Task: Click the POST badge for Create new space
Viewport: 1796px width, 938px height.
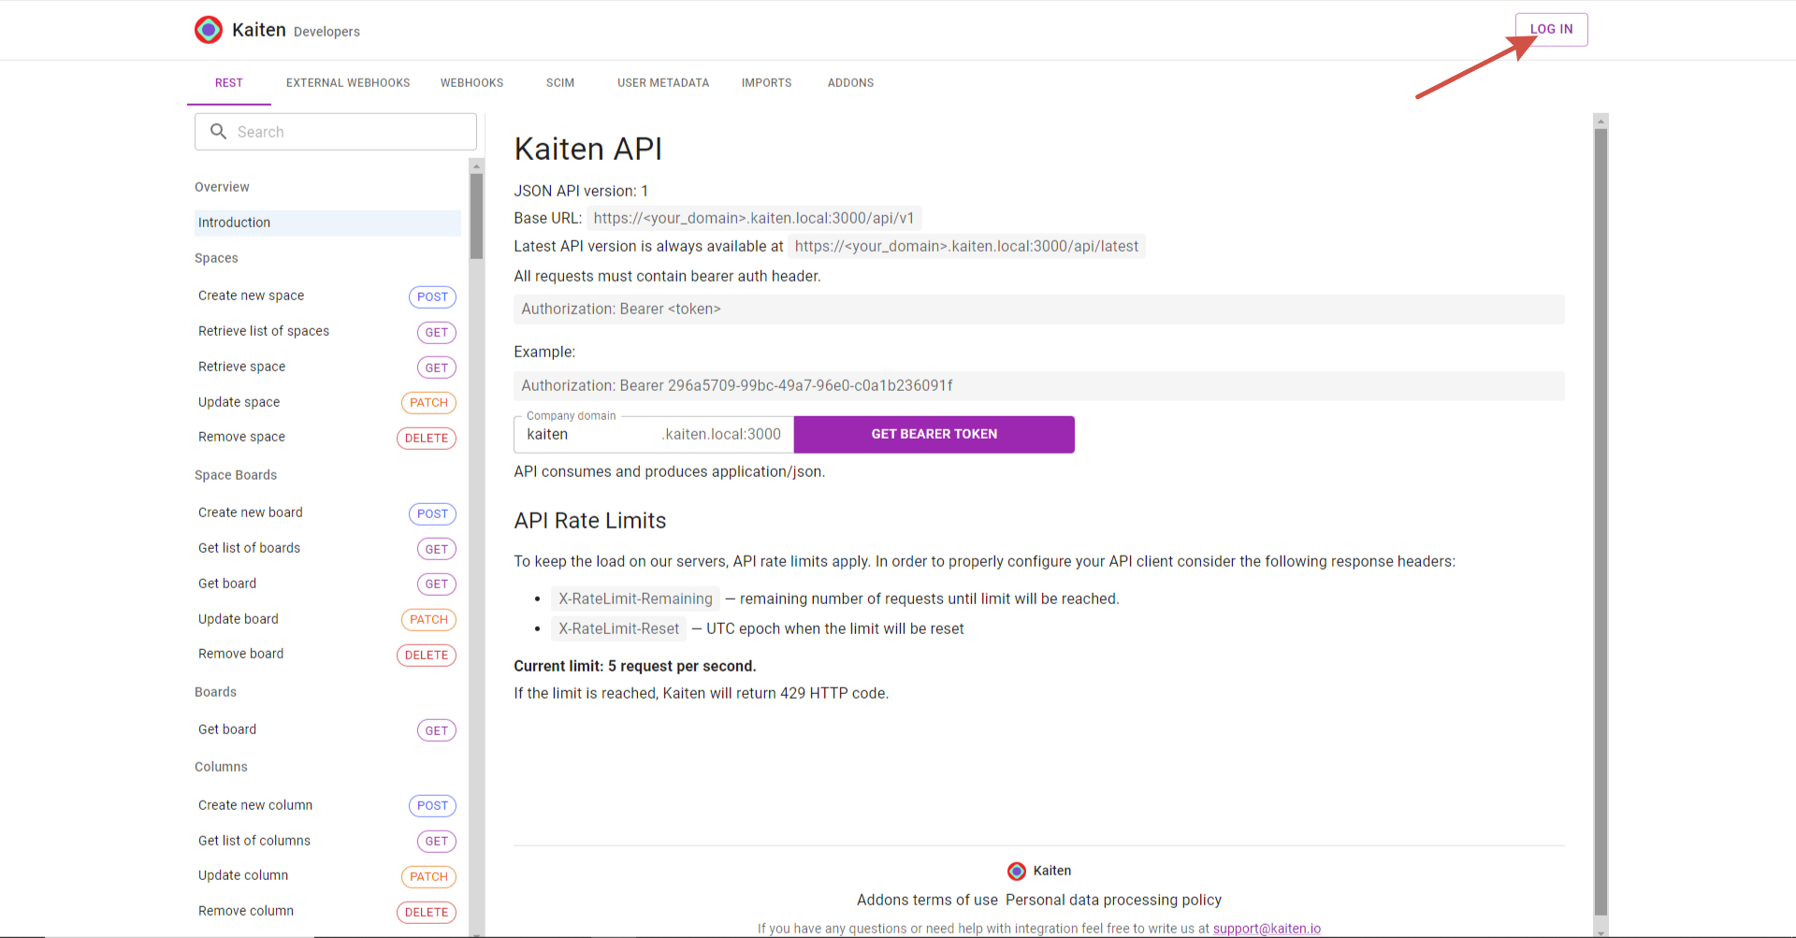Action: (432, 296)
